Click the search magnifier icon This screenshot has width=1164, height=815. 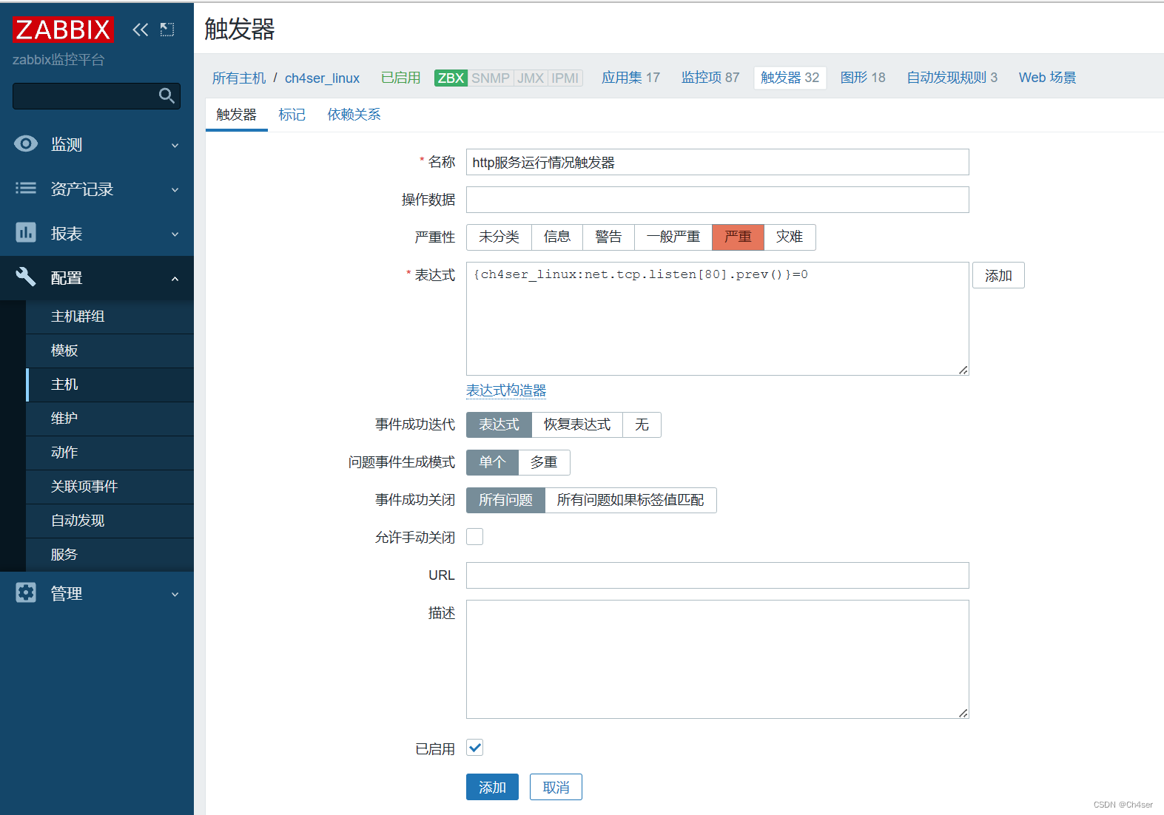[166, 95]
